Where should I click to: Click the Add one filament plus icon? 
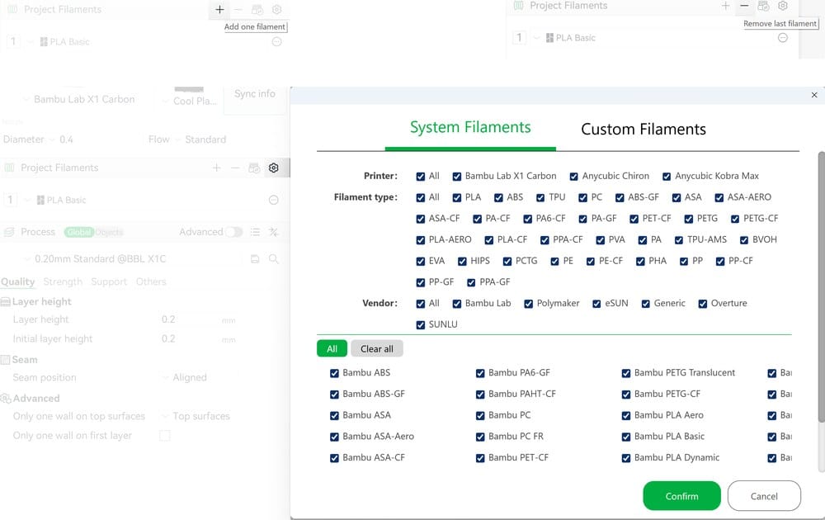tap(219, 9)
